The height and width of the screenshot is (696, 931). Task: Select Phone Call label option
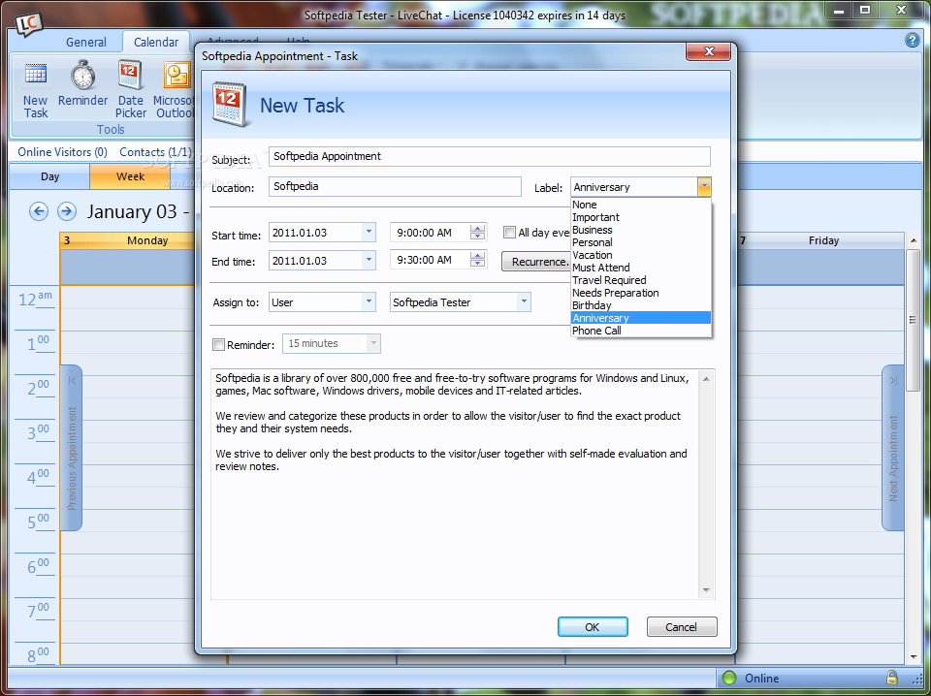[x=641, y=331]
